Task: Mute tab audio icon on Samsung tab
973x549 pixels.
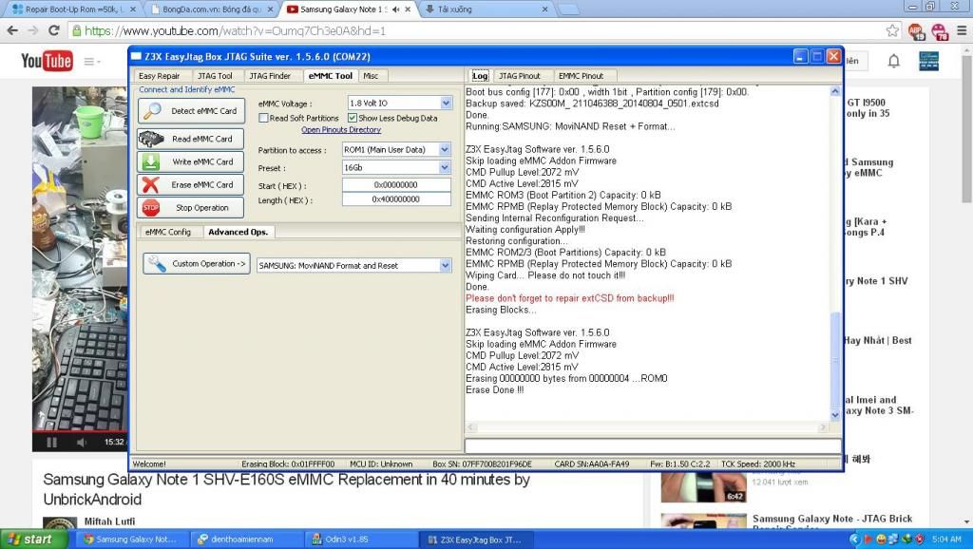Action: pos(395,9)
